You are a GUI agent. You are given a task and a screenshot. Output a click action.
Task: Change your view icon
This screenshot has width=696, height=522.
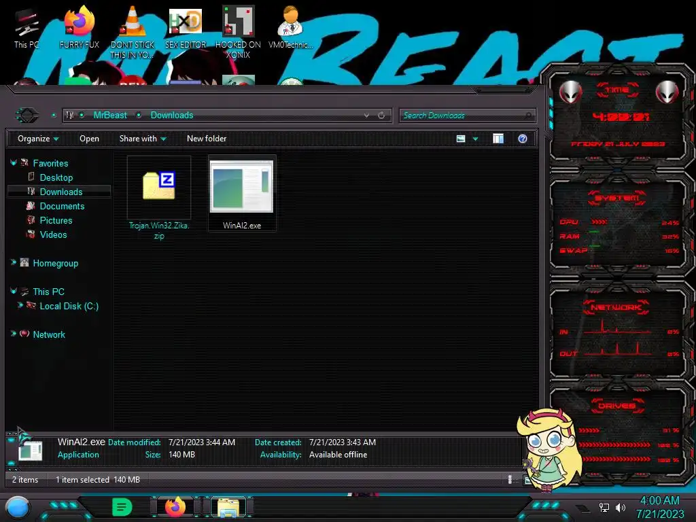point(461,139)
